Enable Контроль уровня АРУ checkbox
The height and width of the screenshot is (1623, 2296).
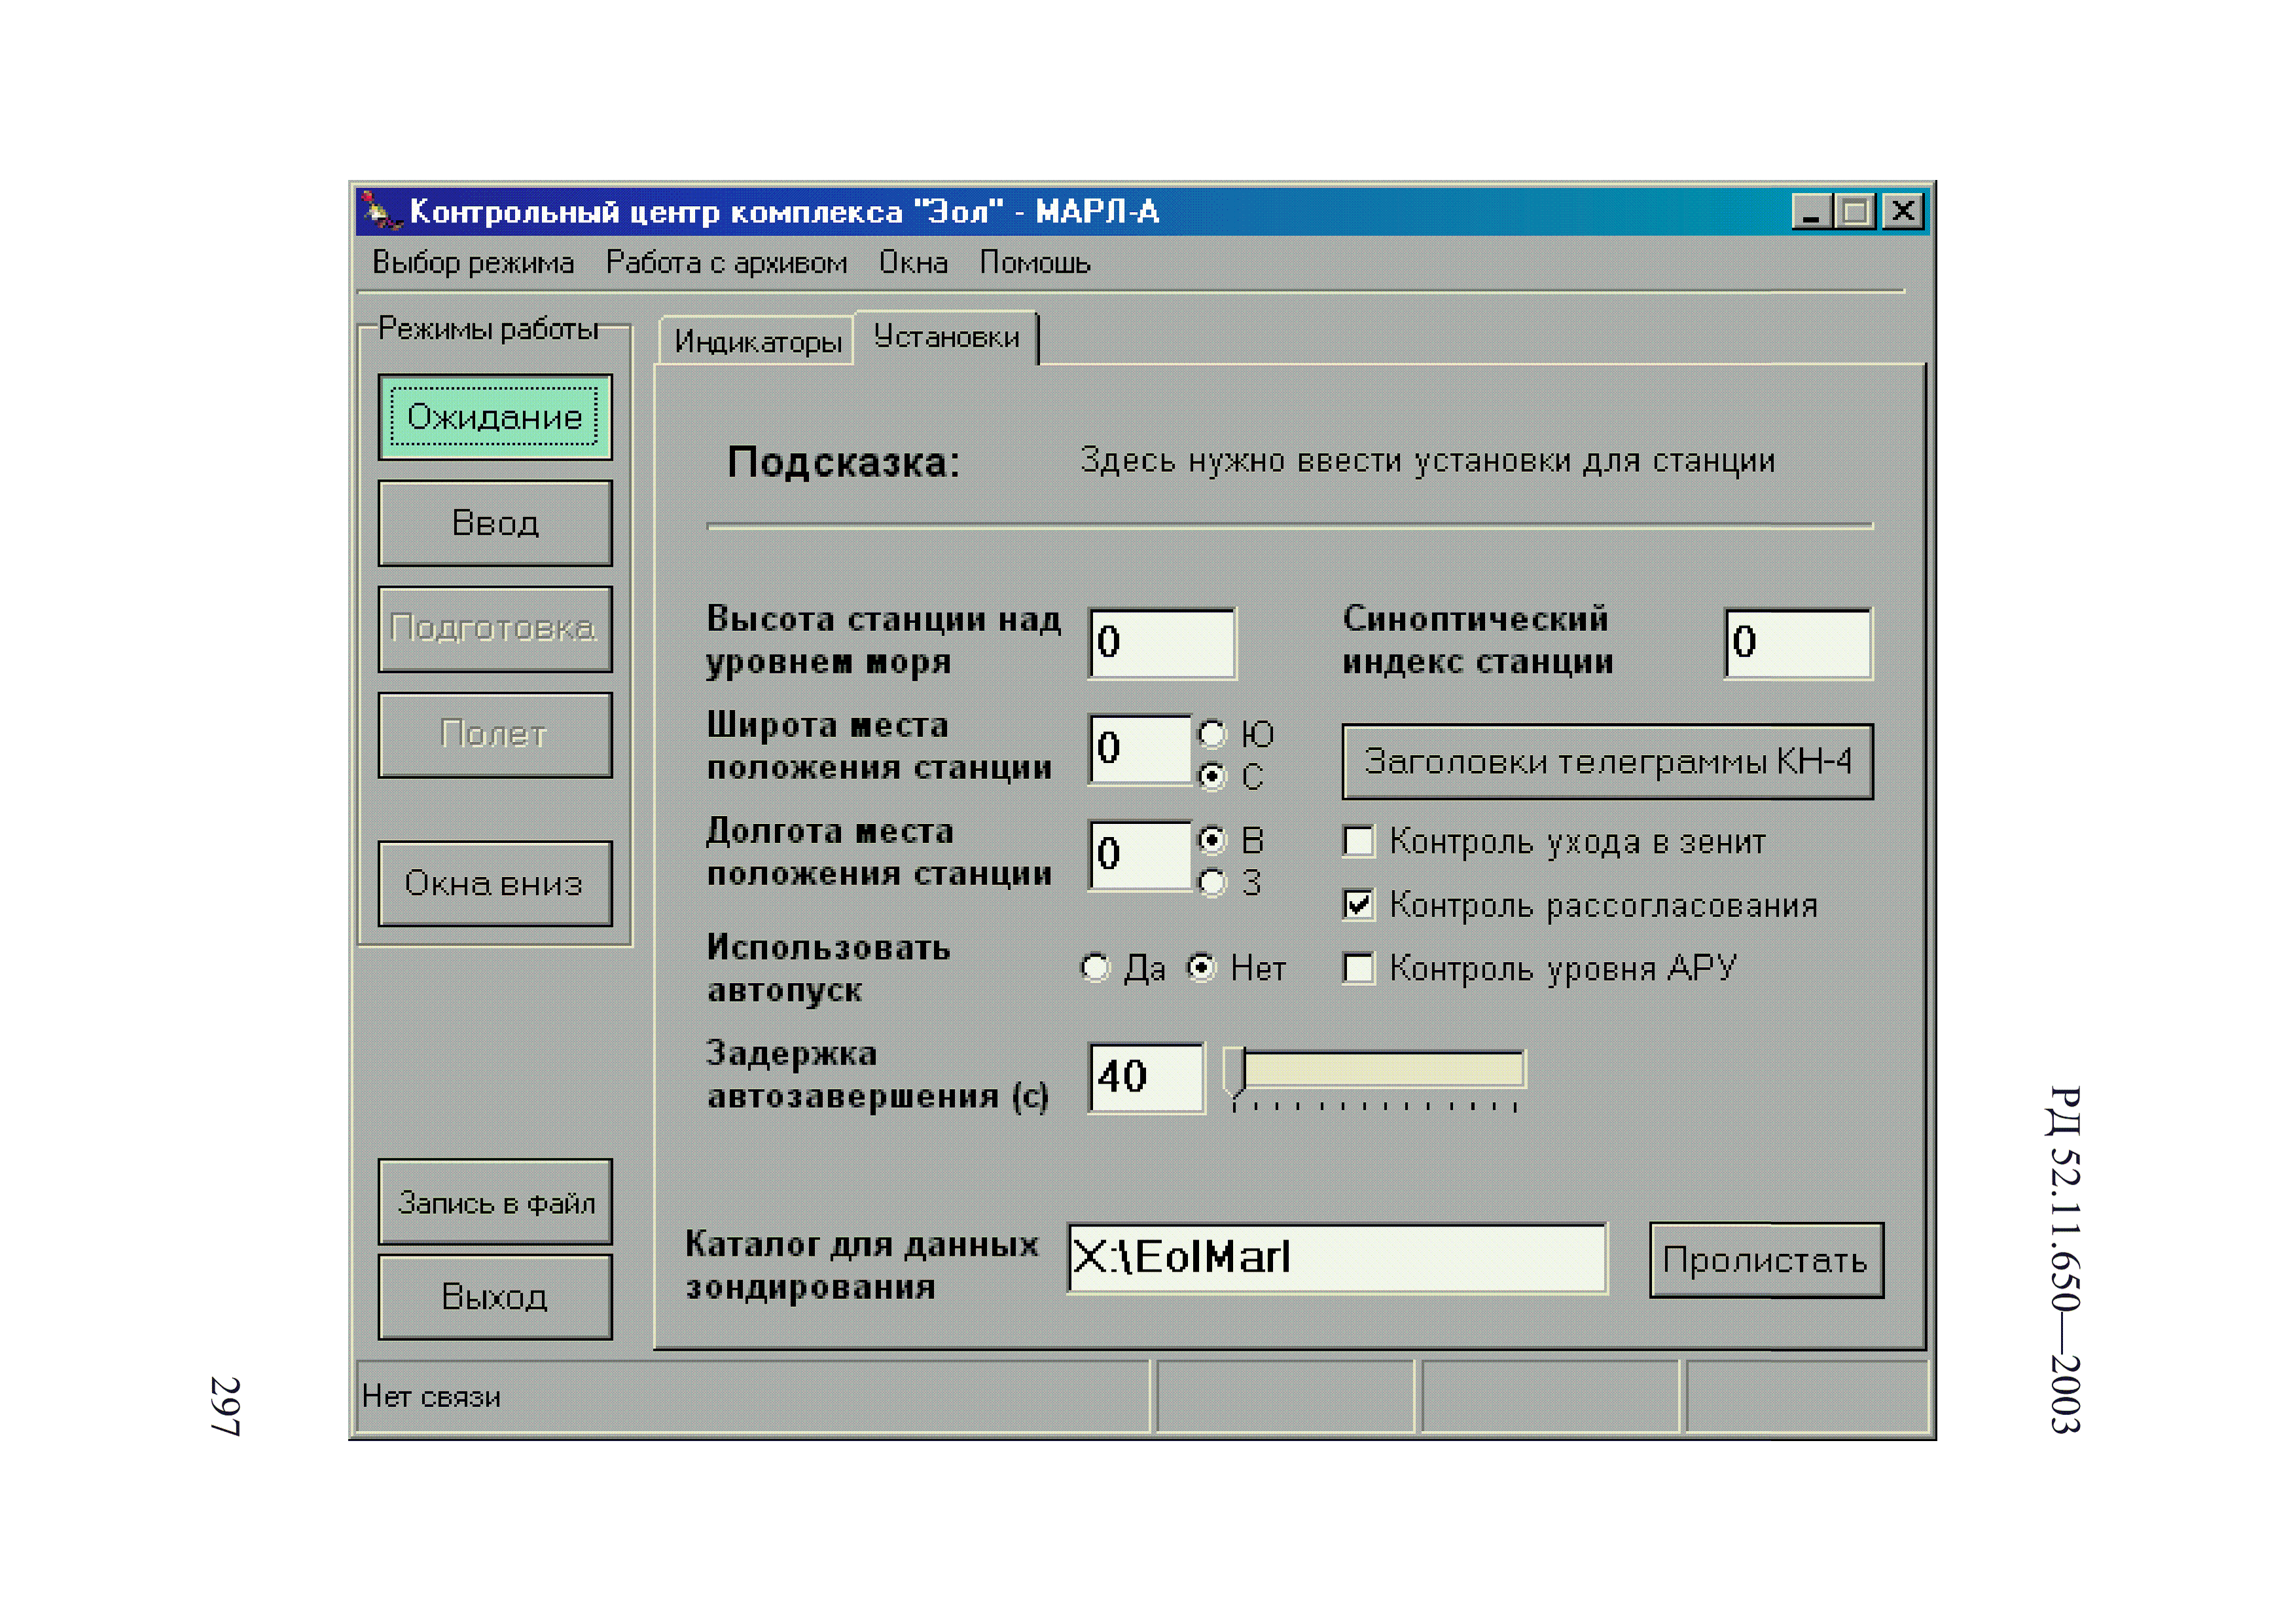click(x=1358, y=968)
